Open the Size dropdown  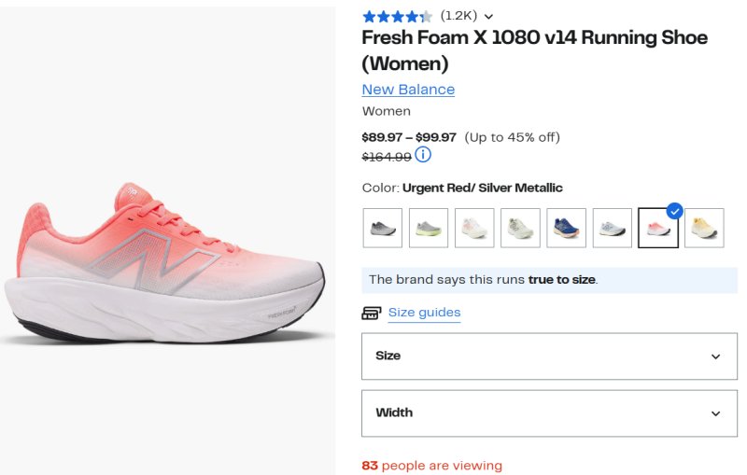[549, 356]
